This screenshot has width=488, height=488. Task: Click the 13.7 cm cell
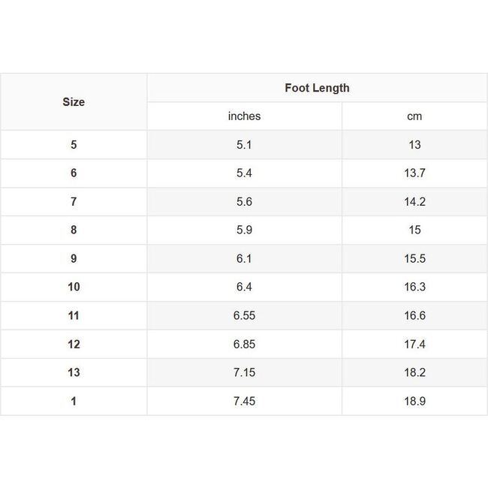(x=414, y=173)
